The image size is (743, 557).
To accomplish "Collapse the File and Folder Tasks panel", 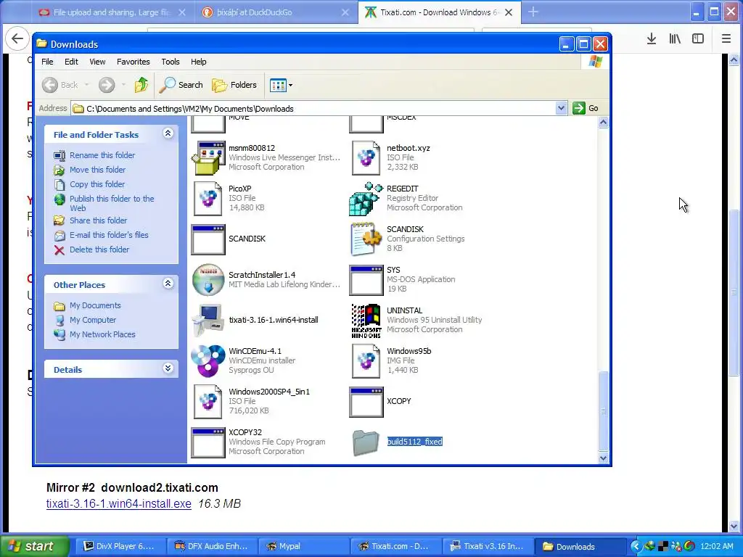I will point(168,133).
